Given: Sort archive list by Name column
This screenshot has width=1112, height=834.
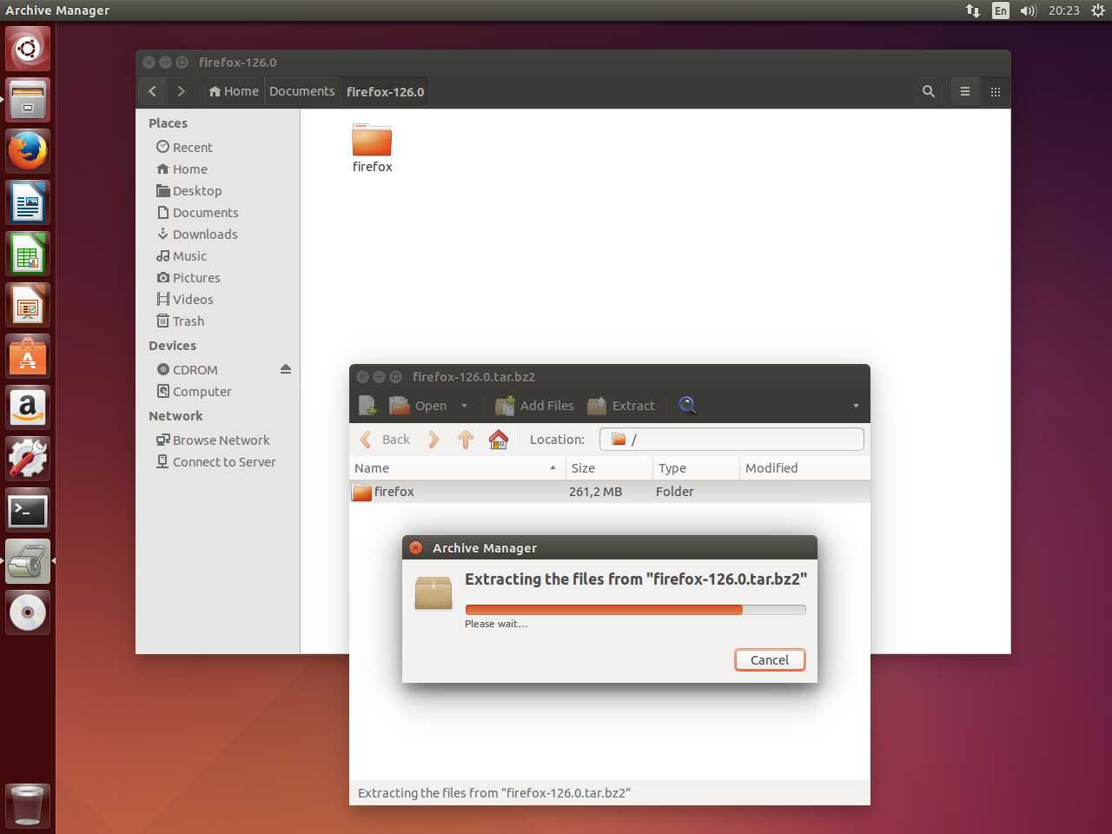Looking at the screenshot, I should [x=456, y=468].
